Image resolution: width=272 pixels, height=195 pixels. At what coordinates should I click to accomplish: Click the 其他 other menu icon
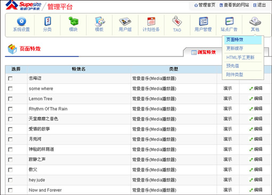point(255,21)
